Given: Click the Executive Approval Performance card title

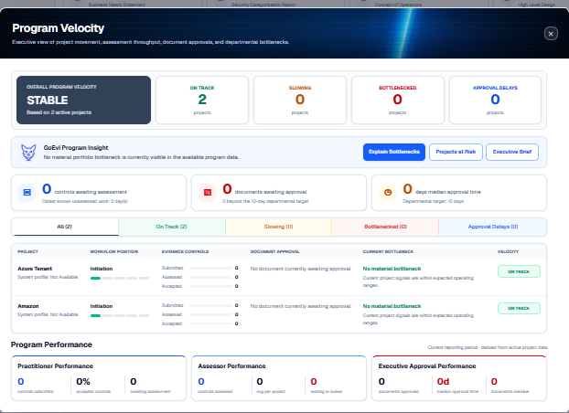Looking at the screenshot, I should [427, 366].
